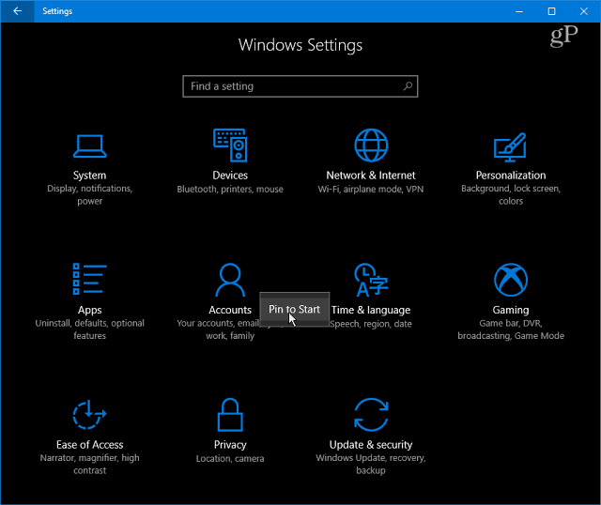Viewport: 601px width, 505px height.
Task: Open the Ease of Access icon
Action: click(x=89, y=415)
